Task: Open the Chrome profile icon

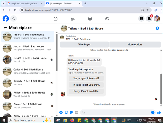Action: tap(156, 10)
